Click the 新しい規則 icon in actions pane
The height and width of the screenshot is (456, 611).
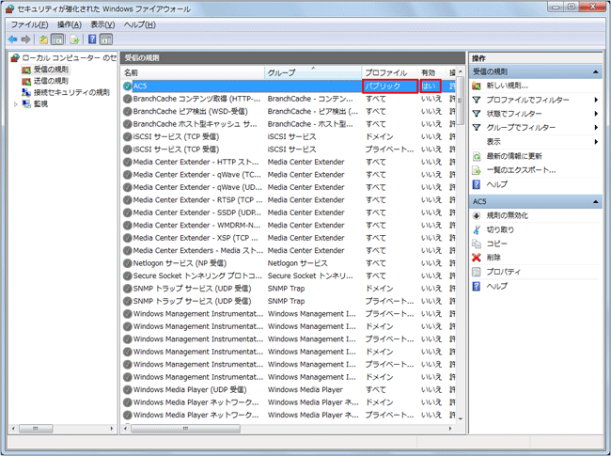[477, 86]
